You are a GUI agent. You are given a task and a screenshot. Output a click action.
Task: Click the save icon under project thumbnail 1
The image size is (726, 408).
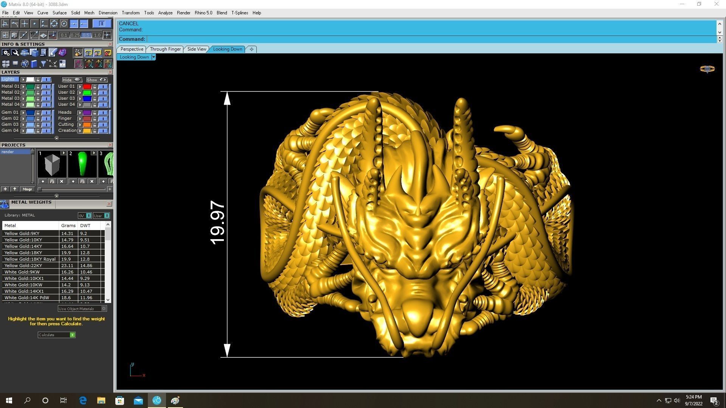(52, 181)
